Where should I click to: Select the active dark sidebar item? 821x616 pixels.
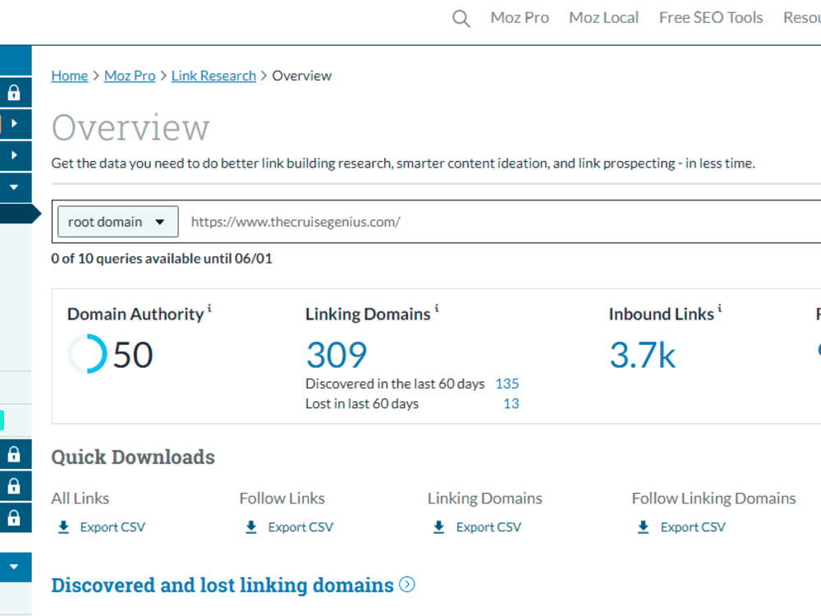(x=20, y=214)
